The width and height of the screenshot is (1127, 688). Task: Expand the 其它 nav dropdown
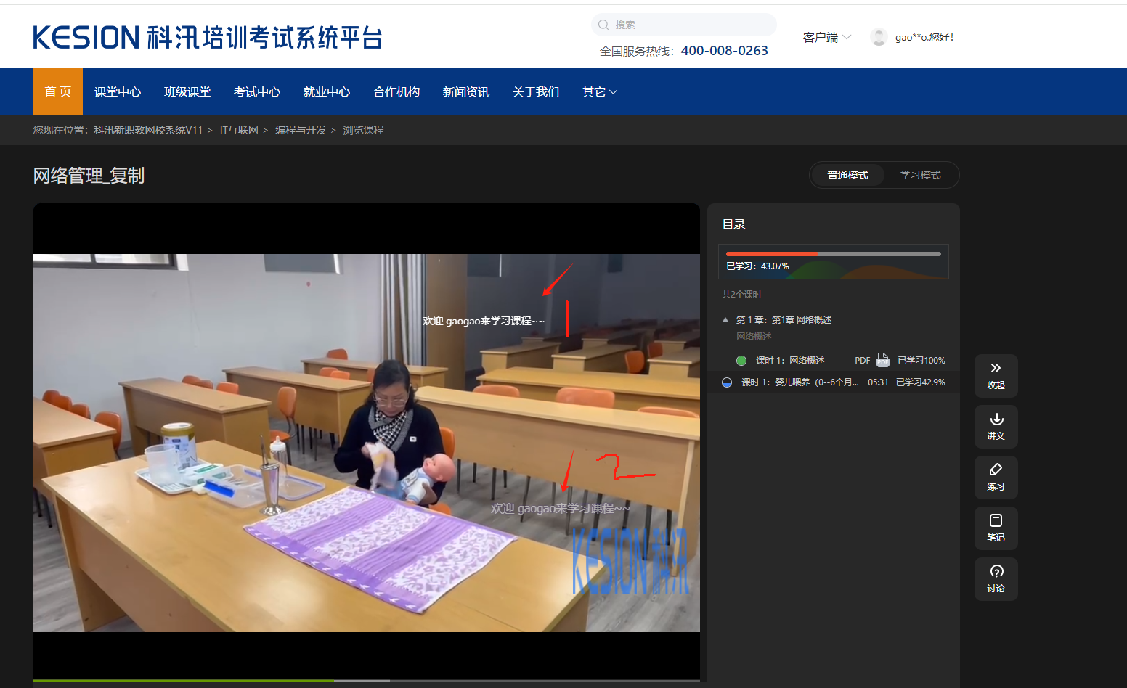tap(600, 91)
